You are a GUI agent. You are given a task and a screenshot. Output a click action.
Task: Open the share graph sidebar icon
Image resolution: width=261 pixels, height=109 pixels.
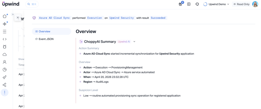pos(5,85)
